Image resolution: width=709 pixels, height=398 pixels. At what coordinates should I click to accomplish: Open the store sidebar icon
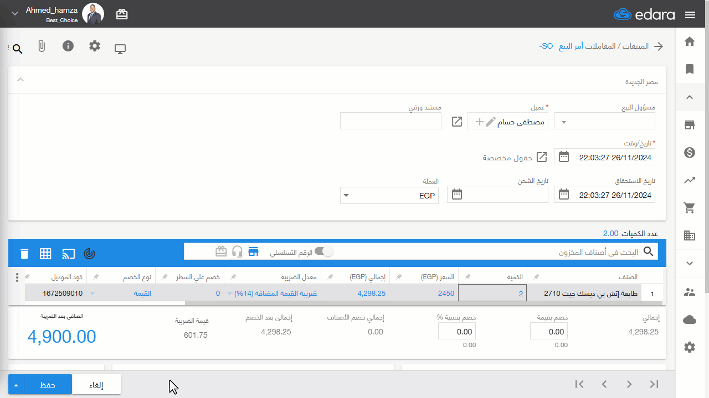pyautogui.click(x=690, y=125)
